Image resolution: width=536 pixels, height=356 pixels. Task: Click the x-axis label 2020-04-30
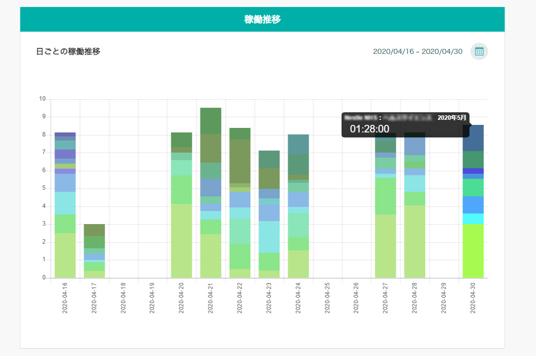click(473, 298)
